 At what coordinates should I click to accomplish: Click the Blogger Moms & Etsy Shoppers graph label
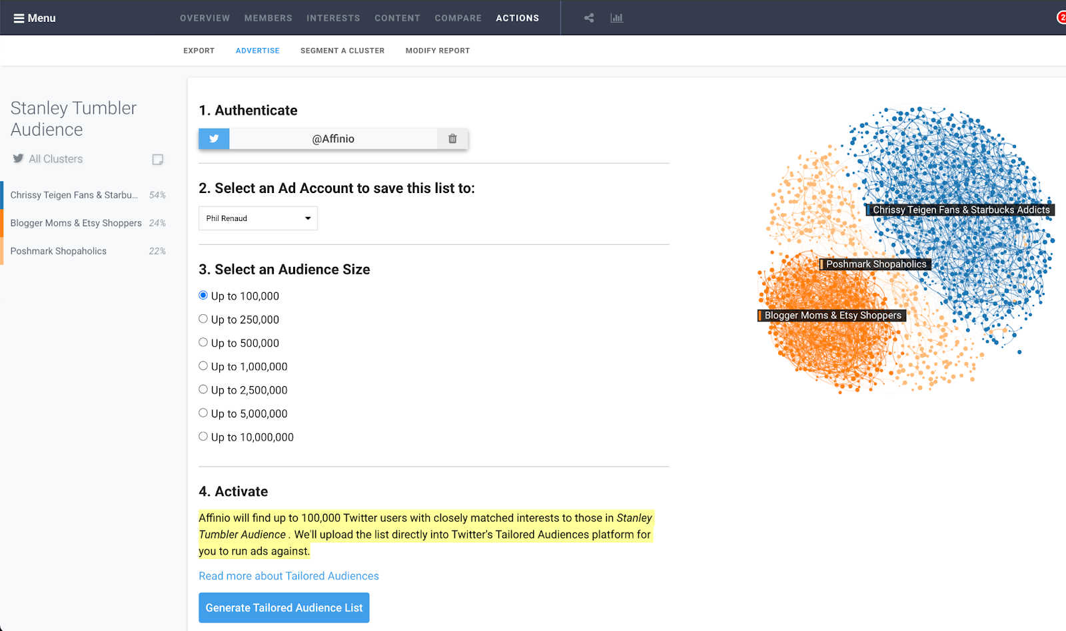832,315
